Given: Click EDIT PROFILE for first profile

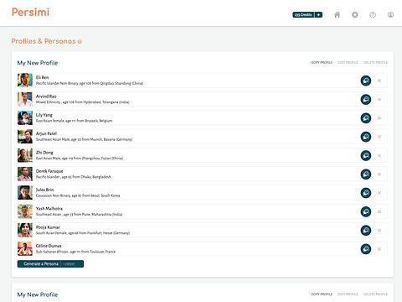Looking at the screenshot, I should click(348, 63).
